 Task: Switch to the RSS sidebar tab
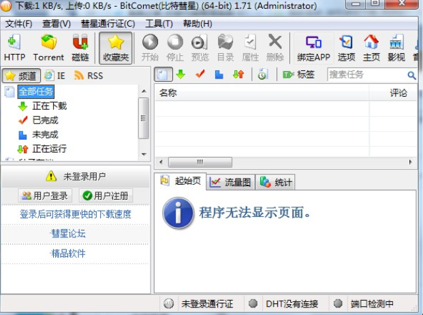tap(89, 76)
